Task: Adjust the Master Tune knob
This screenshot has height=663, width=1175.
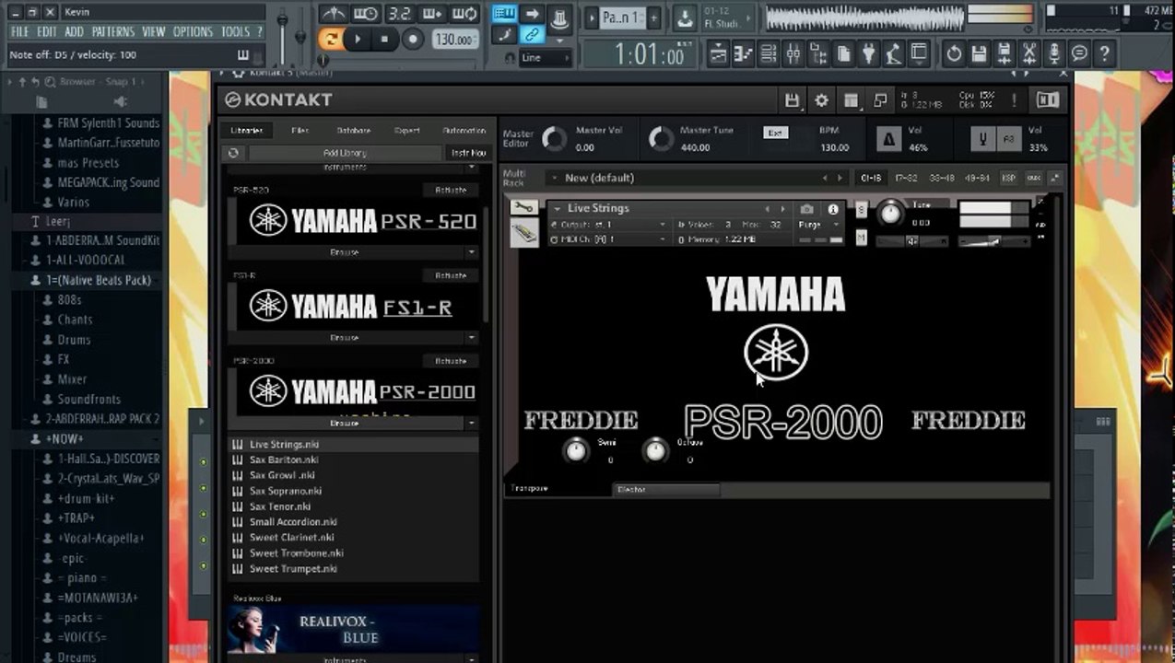Action: click(661, 139)
